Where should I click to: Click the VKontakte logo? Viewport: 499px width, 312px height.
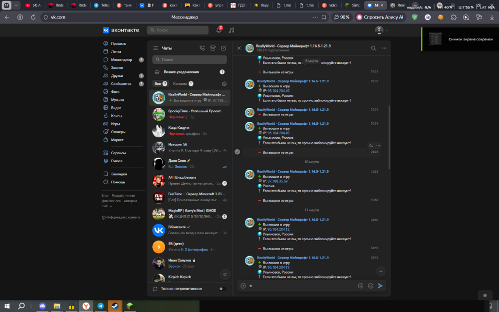(x=121, y=30)
